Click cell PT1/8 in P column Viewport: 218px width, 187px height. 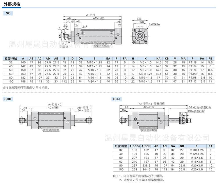(x=192, y=62)
